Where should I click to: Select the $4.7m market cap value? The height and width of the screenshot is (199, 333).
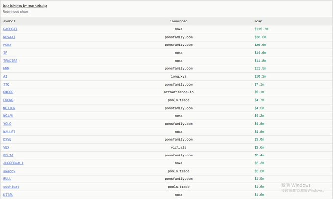(259, 100)
